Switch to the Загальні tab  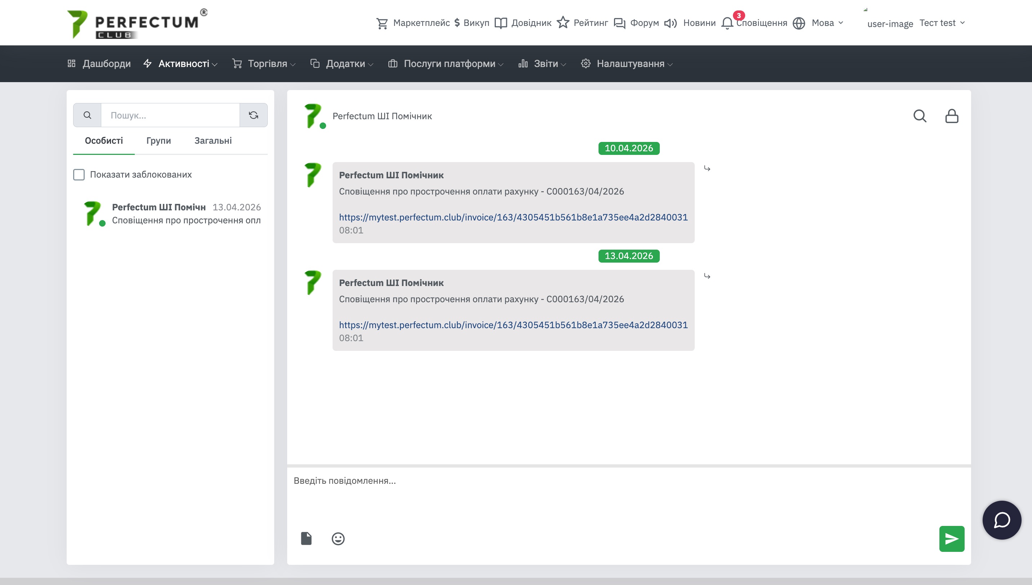coord(213,140)
